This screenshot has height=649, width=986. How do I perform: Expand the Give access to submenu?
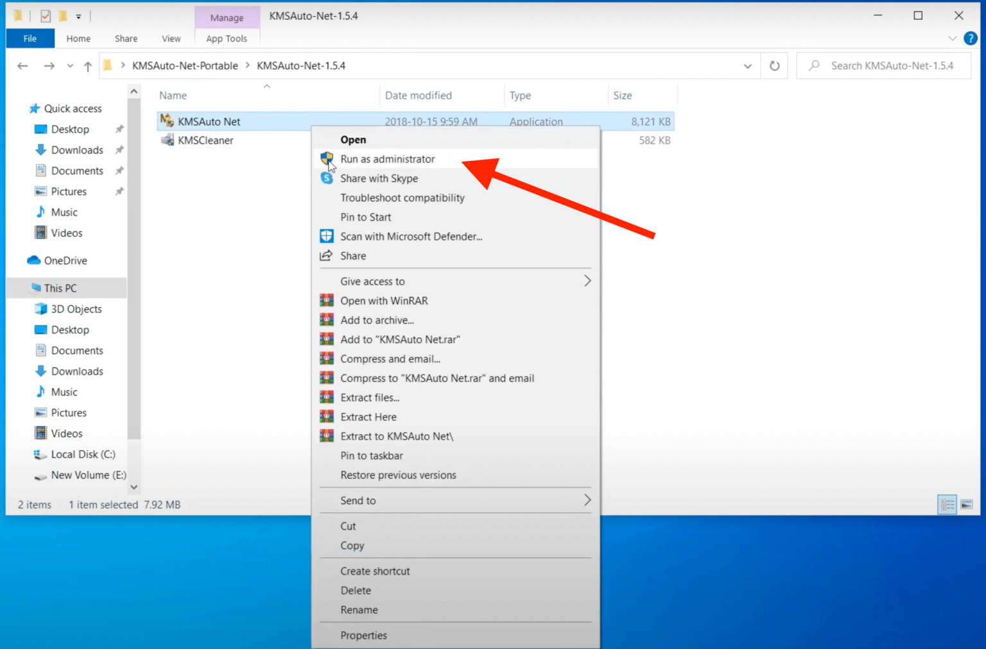point(587,281)
